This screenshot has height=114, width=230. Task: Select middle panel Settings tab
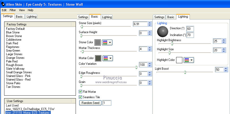[x=83, y=17]
